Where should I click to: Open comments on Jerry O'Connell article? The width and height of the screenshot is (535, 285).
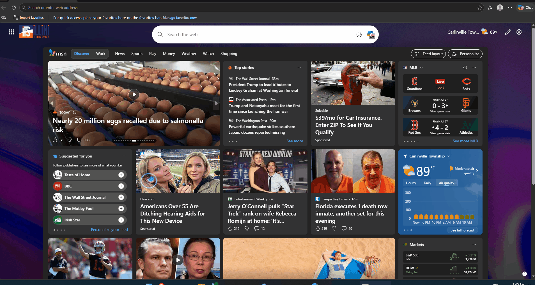point(260,228)
